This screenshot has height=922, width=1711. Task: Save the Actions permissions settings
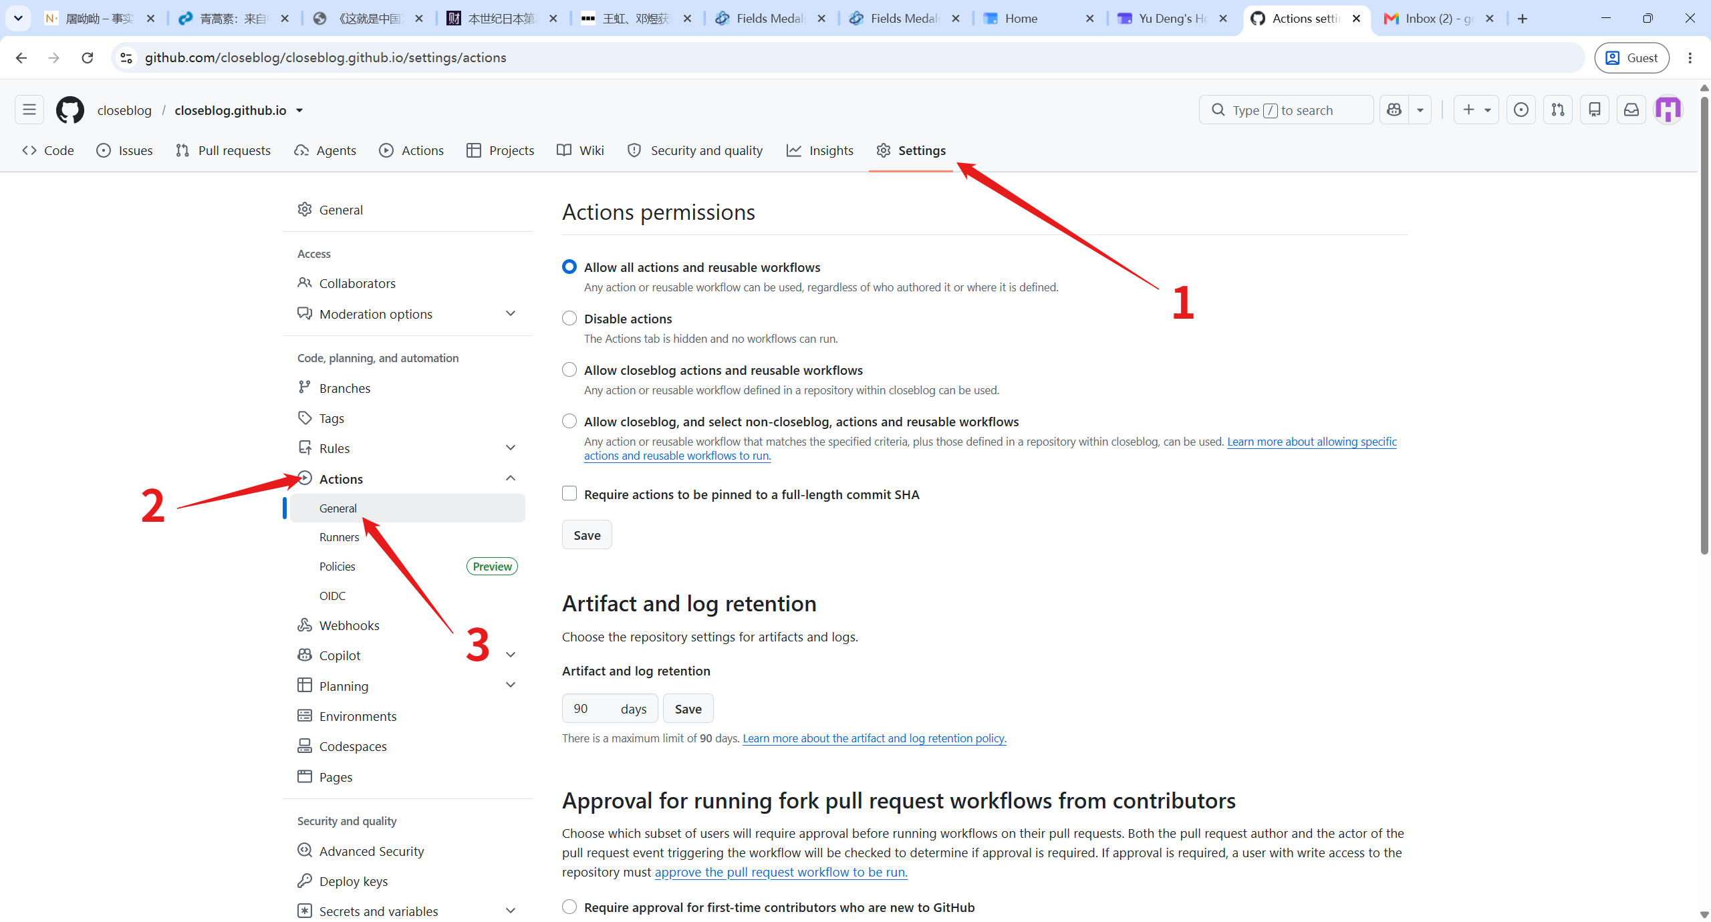[x=587, y=535]
